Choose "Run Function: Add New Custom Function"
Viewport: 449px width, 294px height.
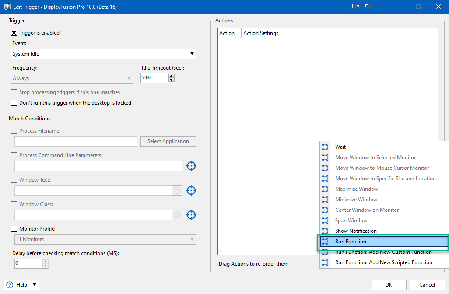coord(384,252)
